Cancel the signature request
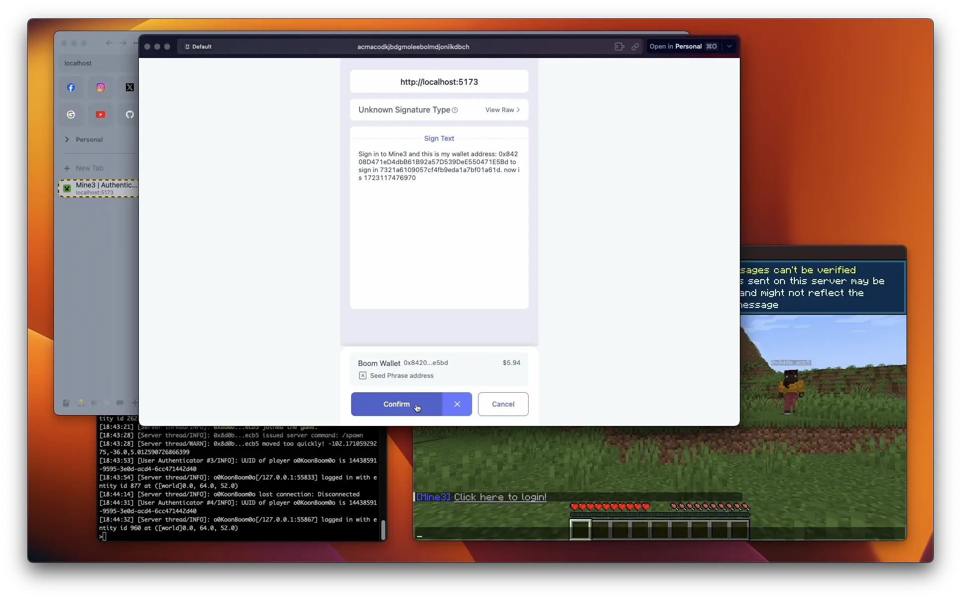 tap(503, 404)
